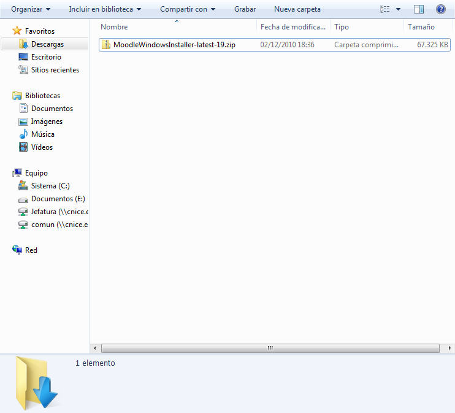The height and width of the screenshot is (413, 455).
Task: Open the Vídeos library
Action: click(42, 147)
